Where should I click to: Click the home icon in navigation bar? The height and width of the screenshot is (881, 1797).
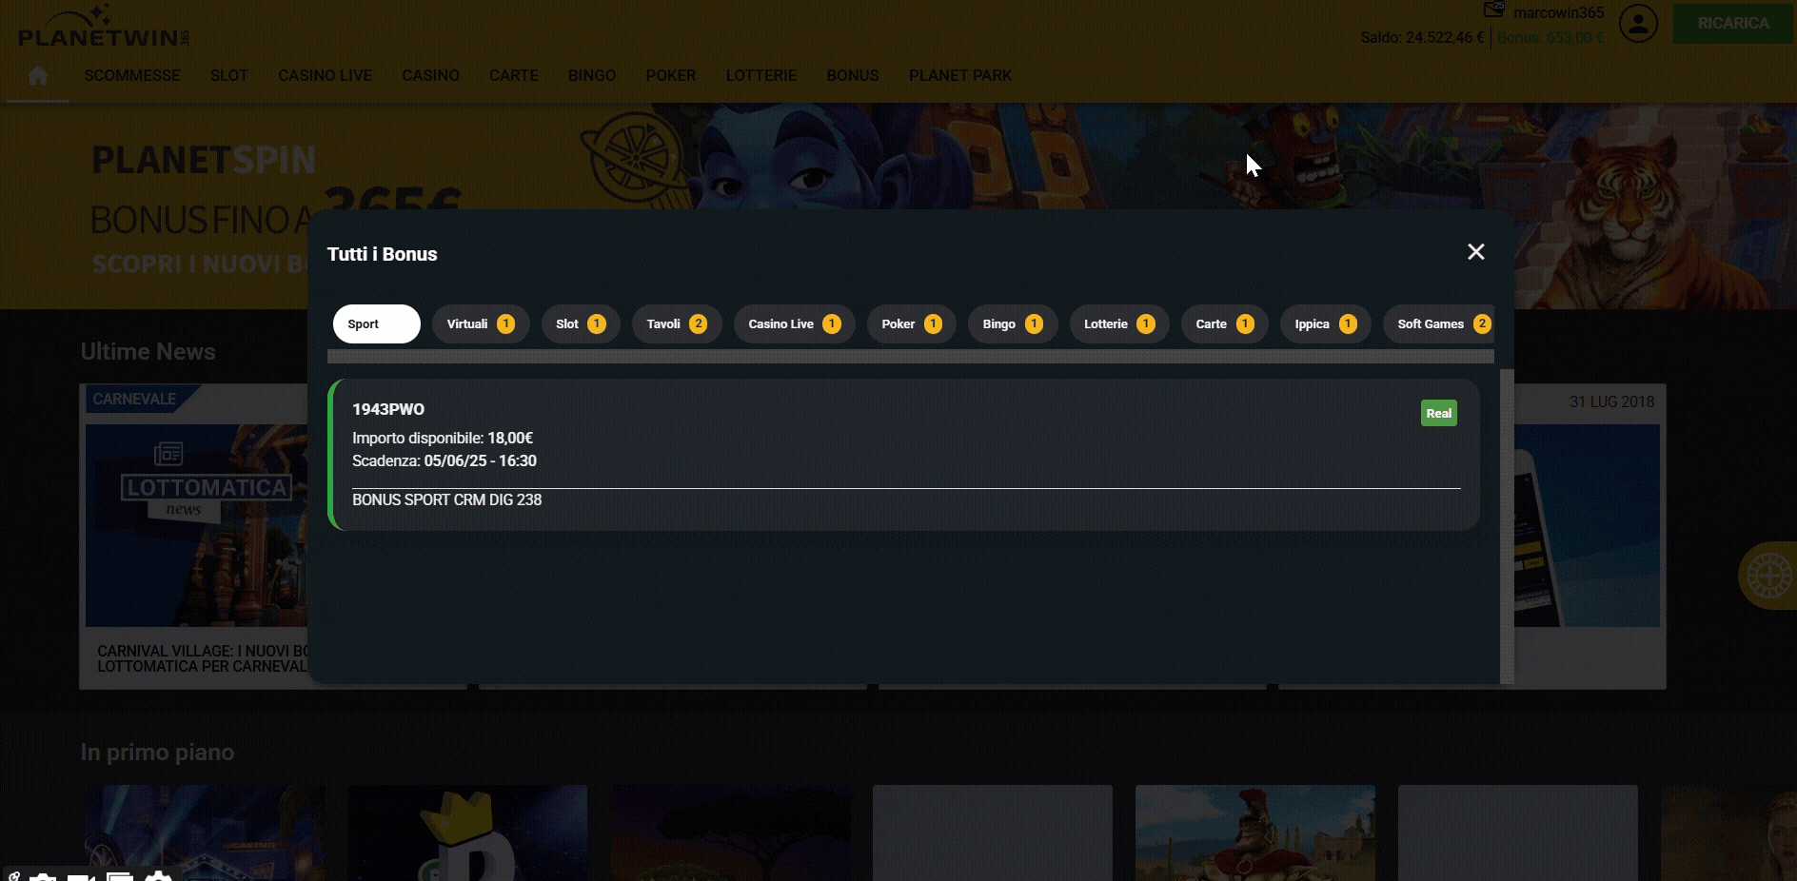coord(38,75)
